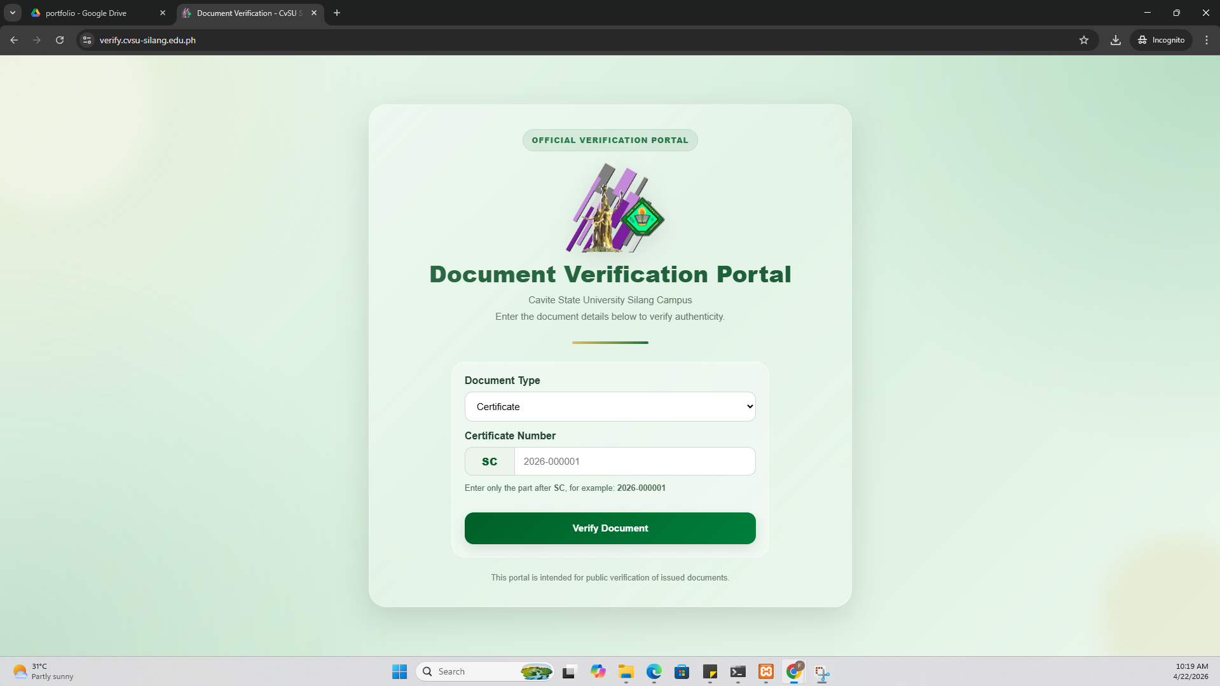Click Cavite State University Silang Campus text
Viewport: 1220px width, 686px height.
[x=610, y=300]
